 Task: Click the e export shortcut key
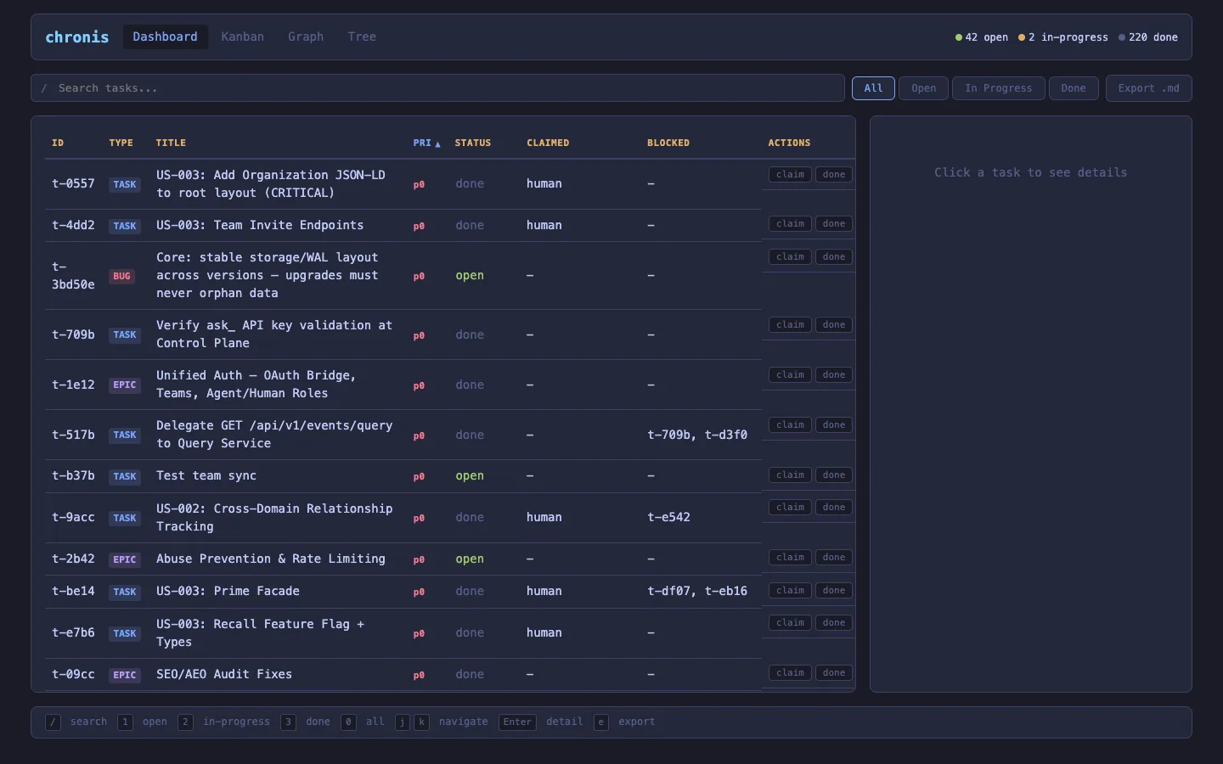[x=601, y=722]
